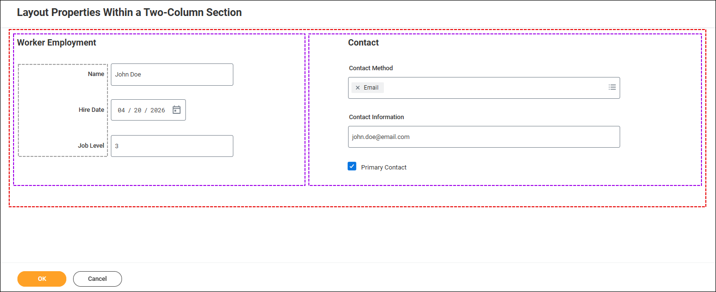Click the 'Hire Date' field label
This screenshot has height=292, width=716.
point(91,110)
